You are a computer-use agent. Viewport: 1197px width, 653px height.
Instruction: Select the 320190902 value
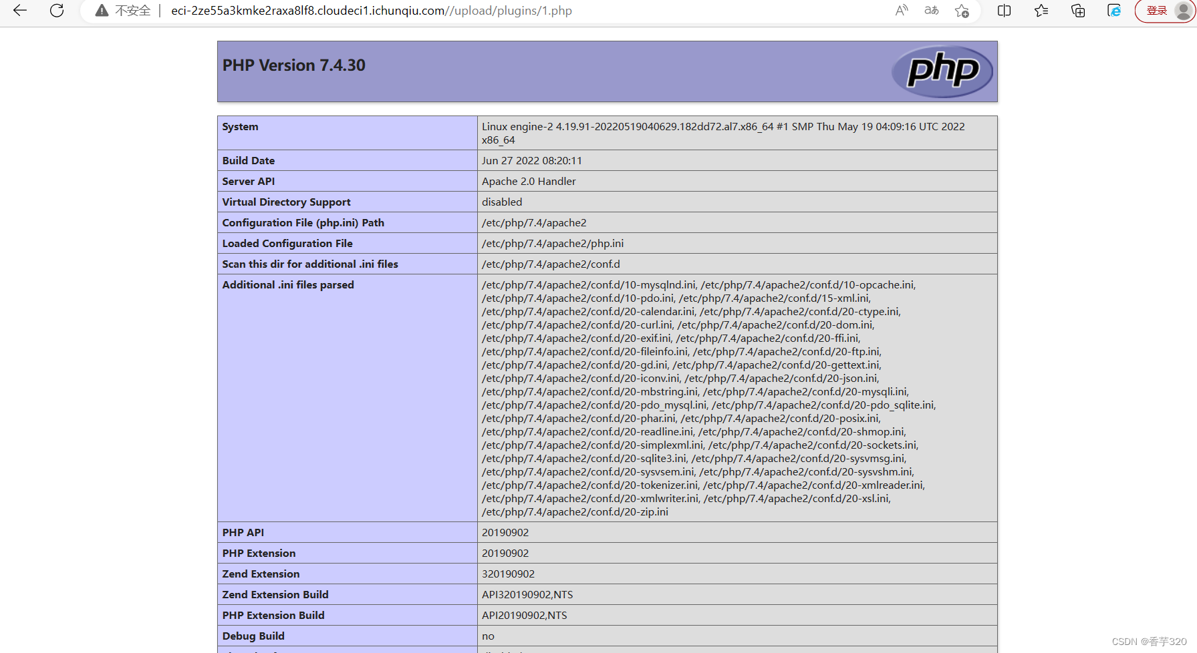click(509, 574)
